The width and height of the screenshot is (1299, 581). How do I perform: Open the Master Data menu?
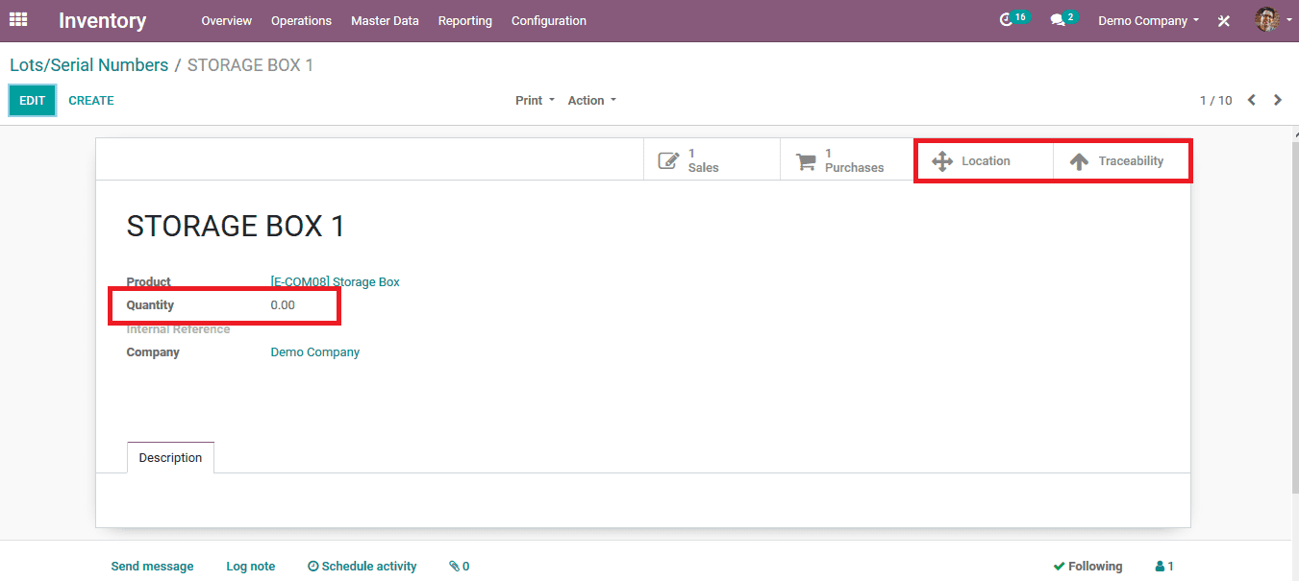[385, 20]
